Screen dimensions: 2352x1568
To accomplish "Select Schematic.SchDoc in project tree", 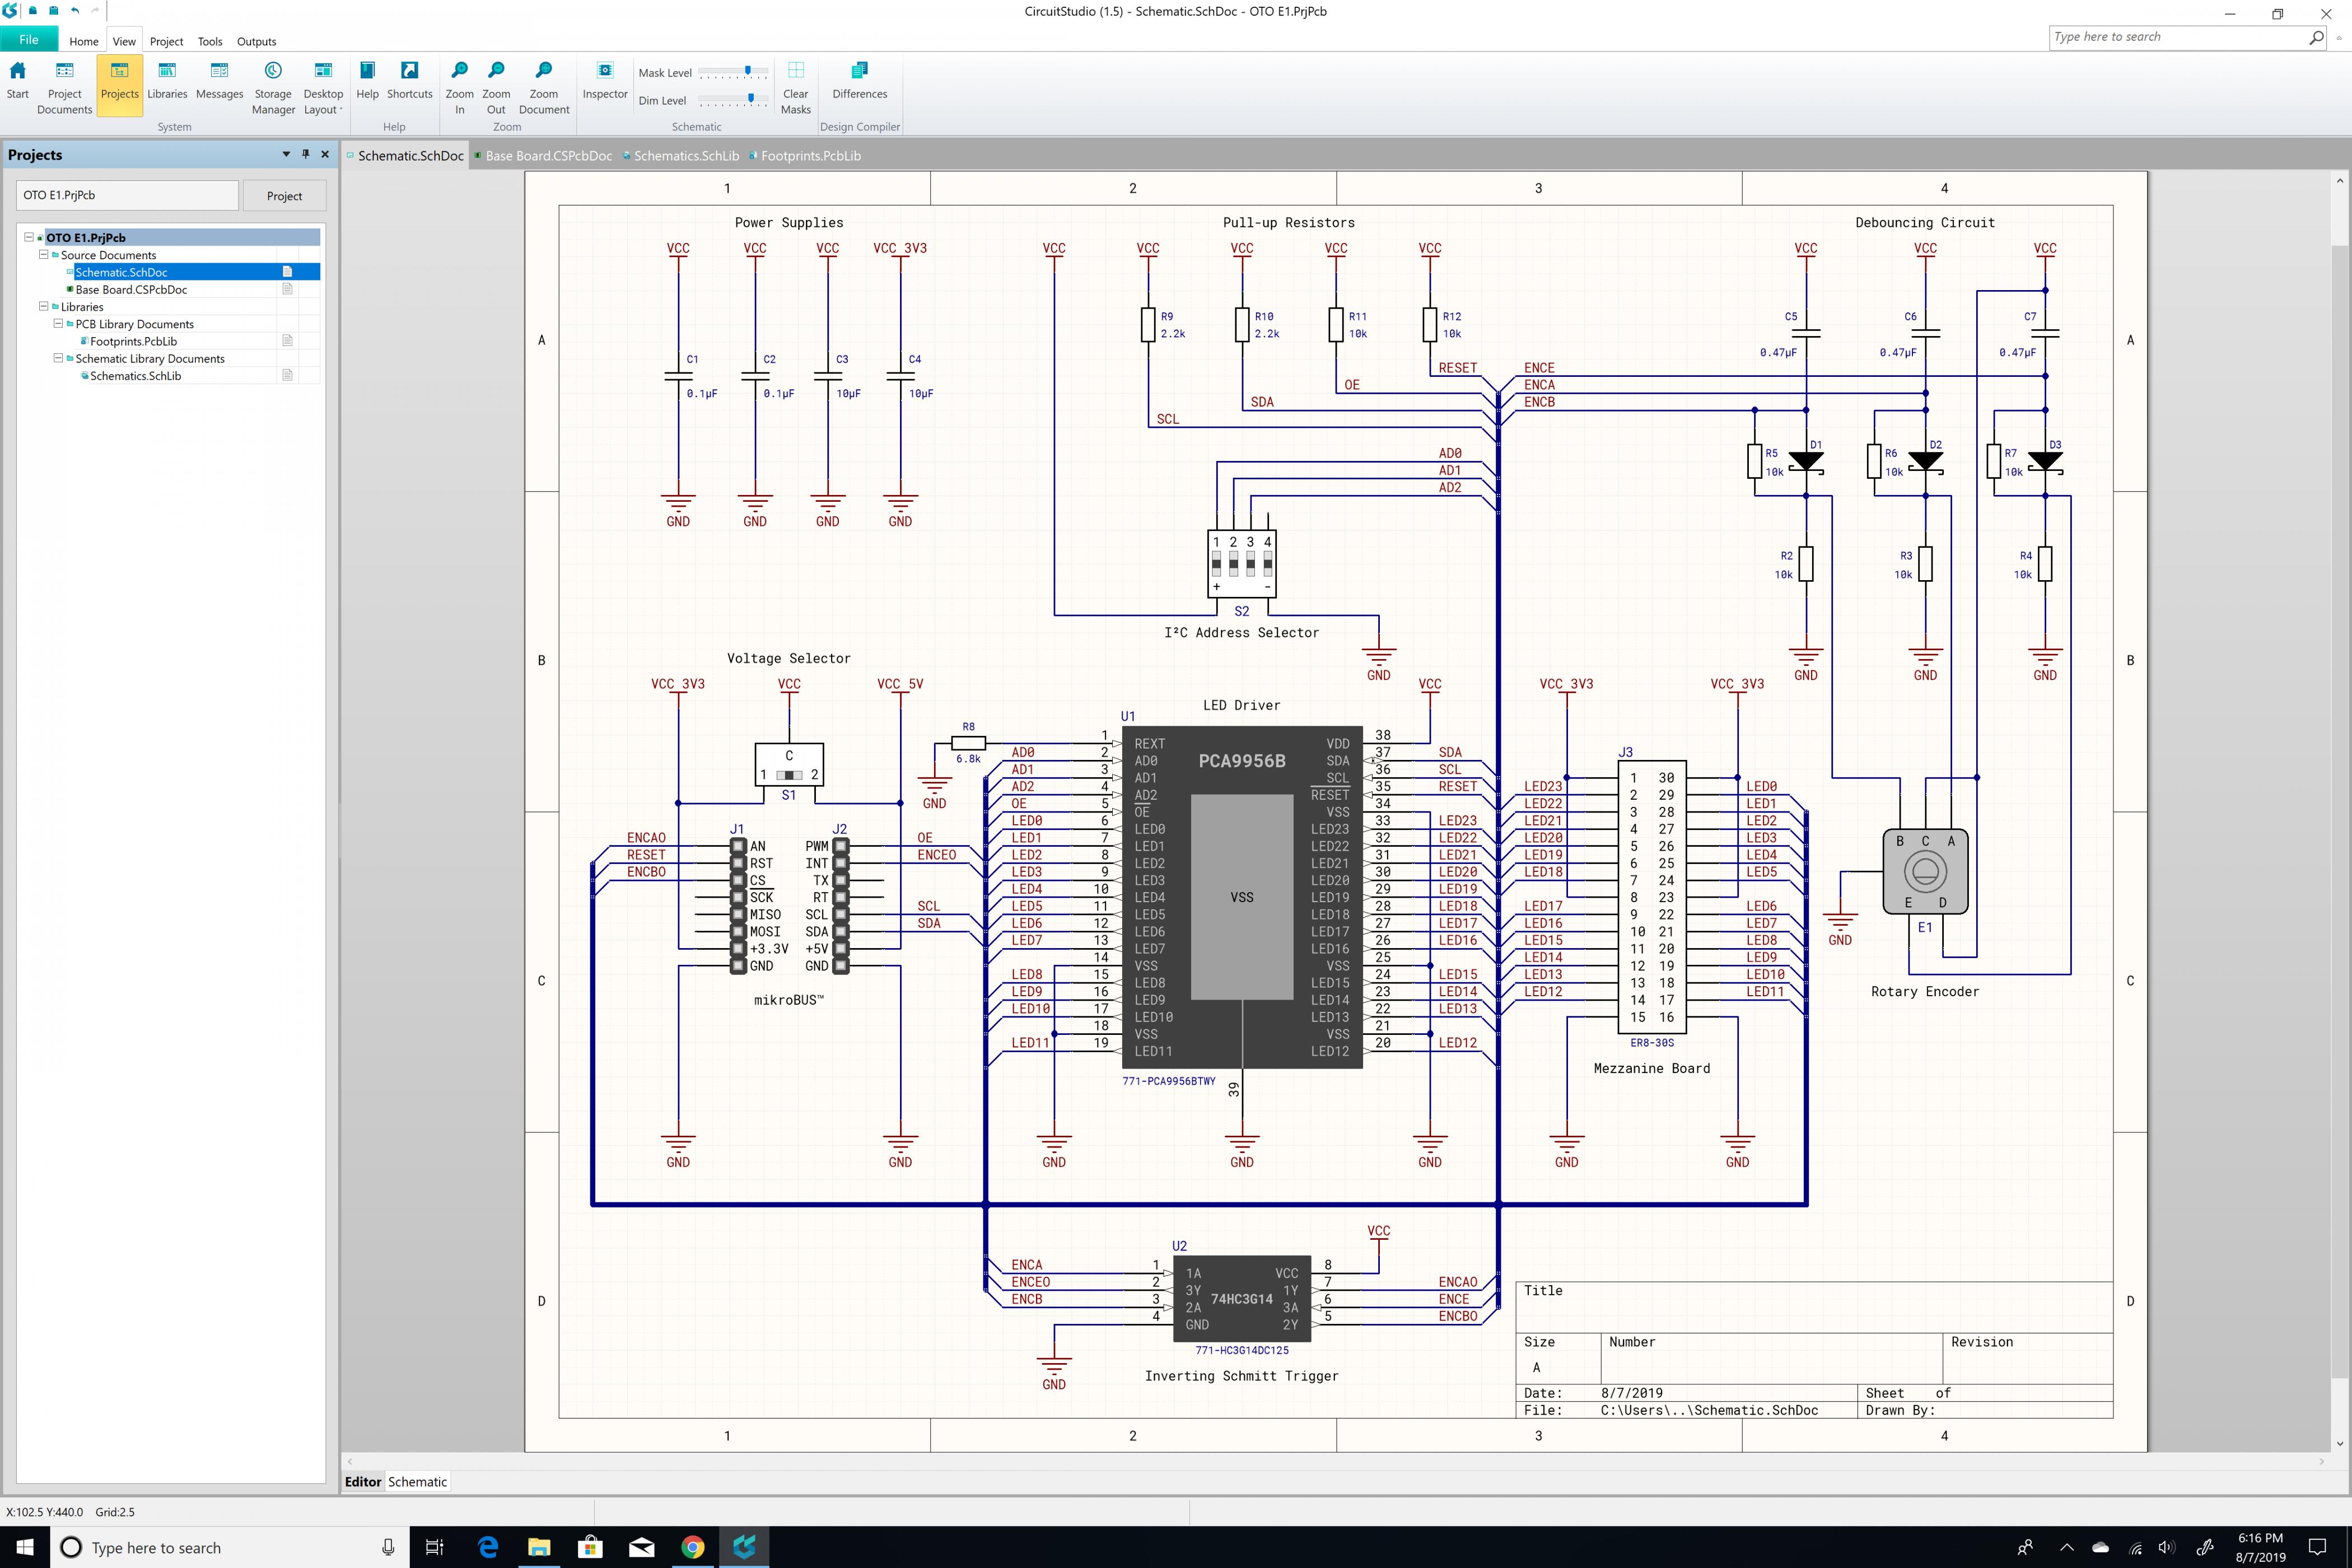I will click(121, 272).
